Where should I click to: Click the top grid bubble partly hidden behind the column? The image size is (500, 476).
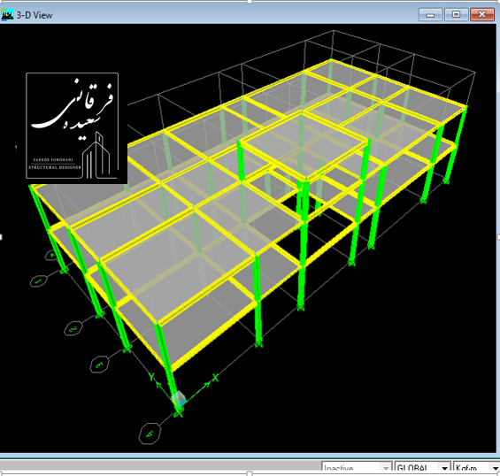[x=52, y=255]
